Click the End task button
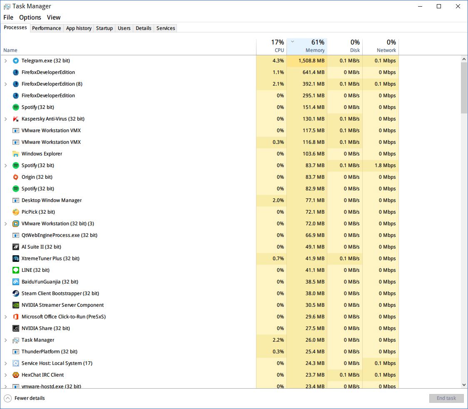 click(446, 398)
